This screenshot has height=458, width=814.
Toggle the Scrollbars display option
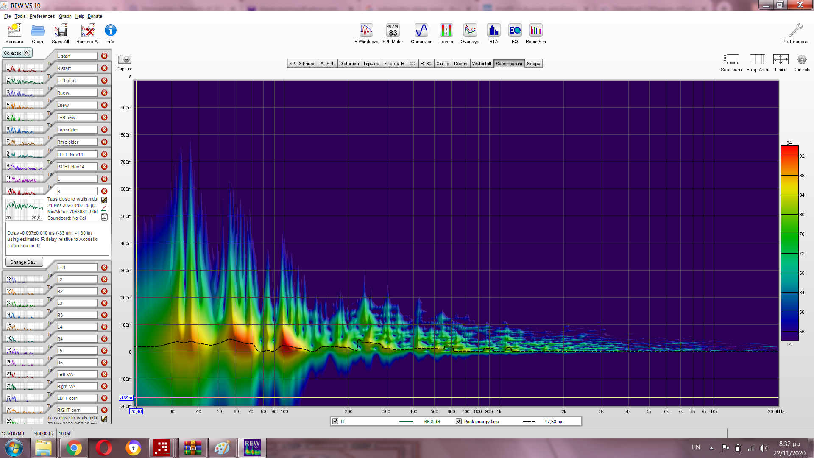click(x=731, y=60)
